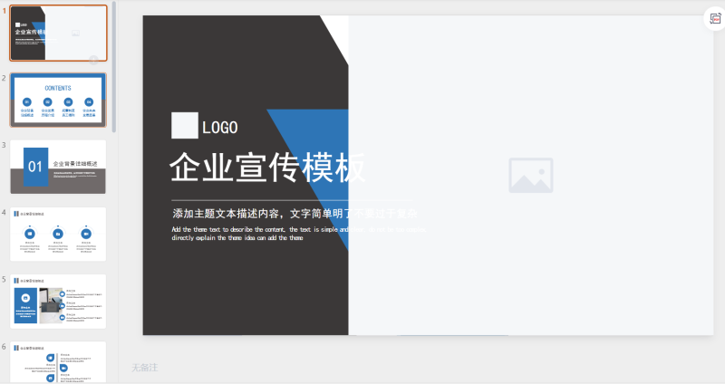Select slide 1 thumbnail
The width and height of the screenshot is (725, 384).
(x=58, y=34)
